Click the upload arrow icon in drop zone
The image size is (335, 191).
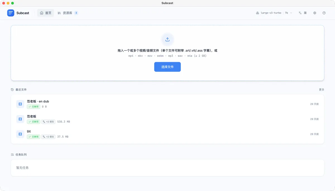167,39
